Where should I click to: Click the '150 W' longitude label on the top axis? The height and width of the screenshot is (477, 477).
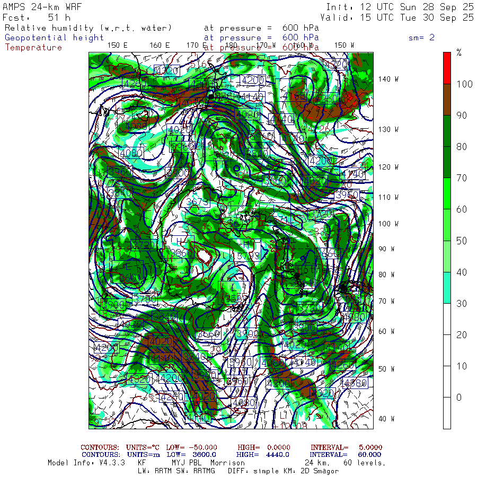click(x=344, y=46)
